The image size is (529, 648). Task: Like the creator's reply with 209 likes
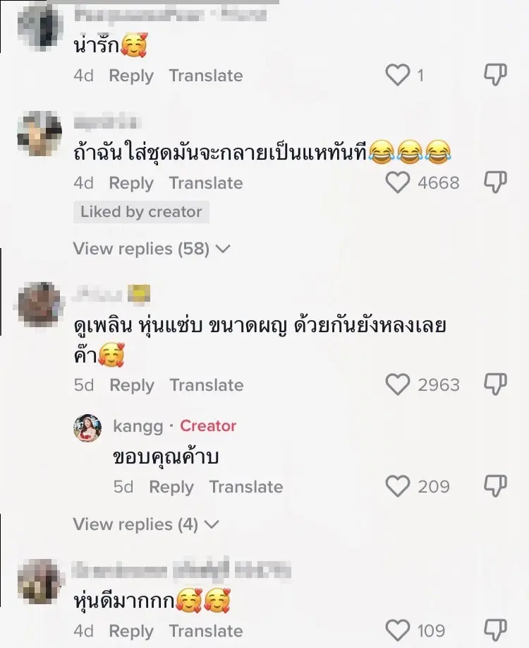pos(399,487)
